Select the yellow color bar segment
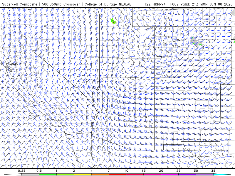235x176 pixels. point(83,175)
